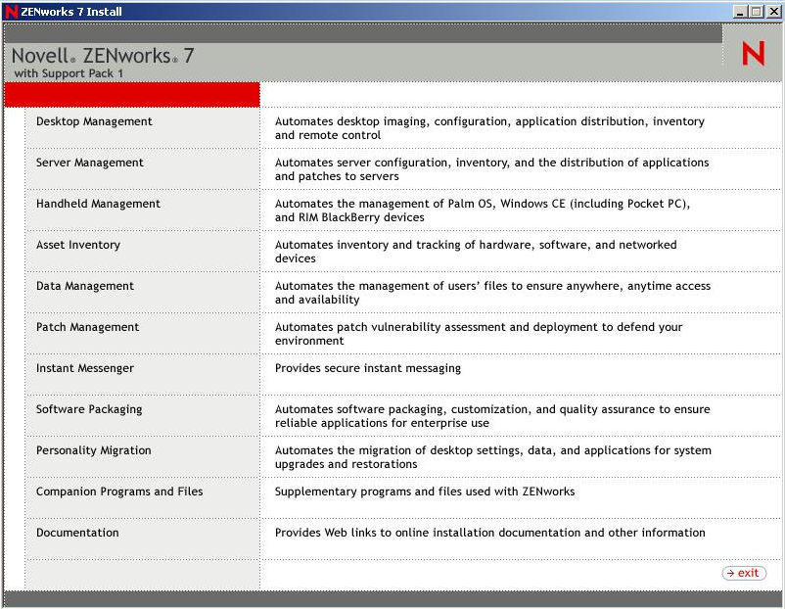Click 'Palm OS, Windows CE' description text
The height and width of the screenshot is (609, 785).
483,211
